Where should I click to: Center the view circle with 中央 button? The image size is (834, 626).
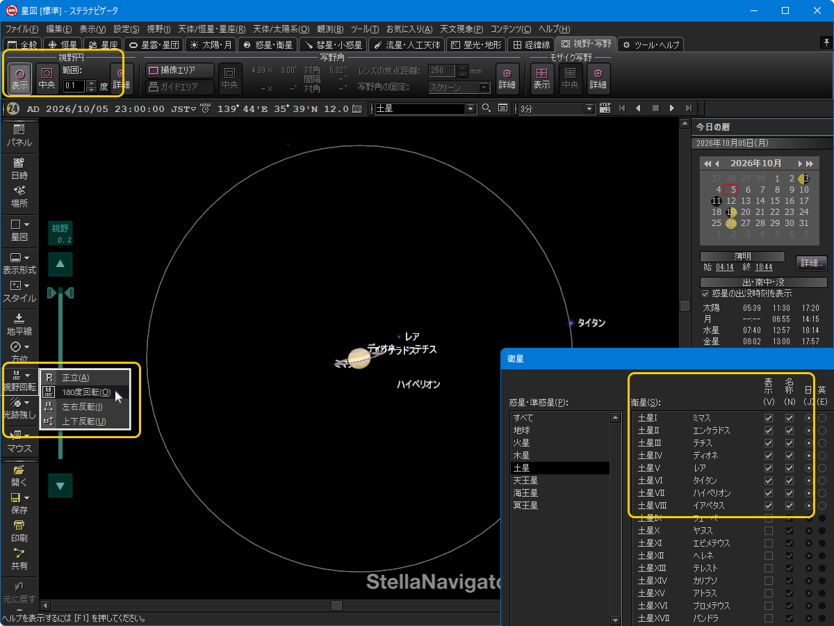point(47,79)
